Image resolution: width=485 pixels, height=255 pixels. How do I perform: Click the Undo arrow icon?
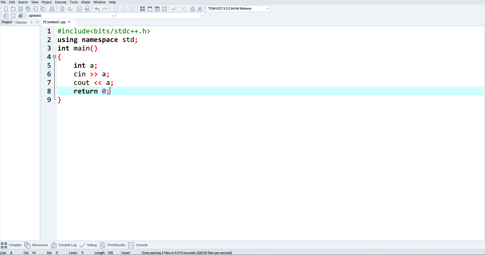pyautogui.click(x=97, y=9)
